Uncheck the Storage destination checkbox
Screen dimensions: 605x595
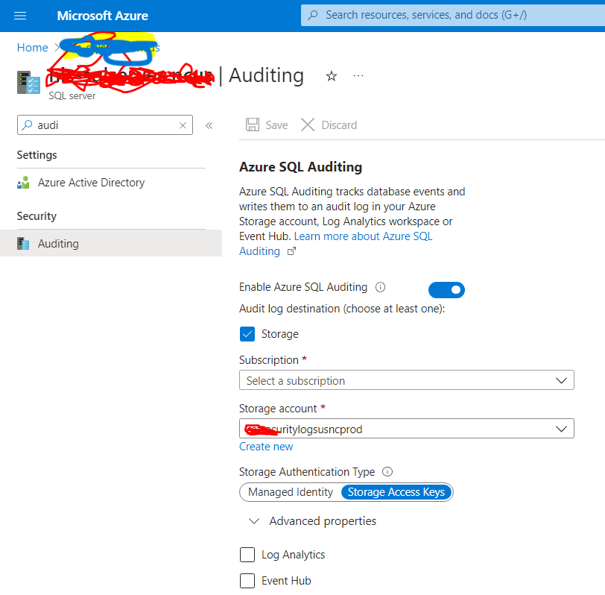click(x=247, y=334)
